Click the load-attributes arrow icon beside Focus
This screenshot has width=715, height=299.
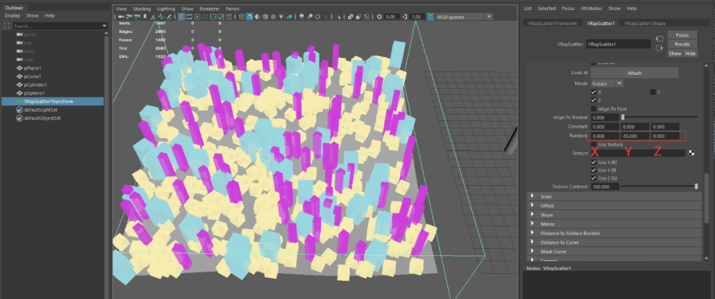tap(659, 39)
